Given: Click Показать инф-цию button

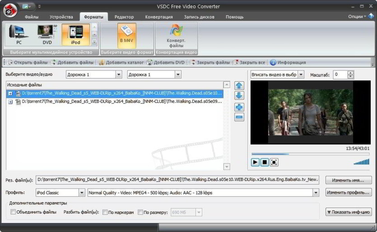Looking at the screenshot, I should coord(349,212).
